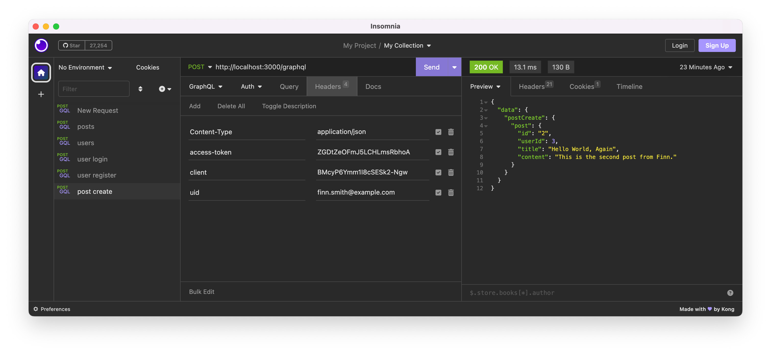The image size is (771, 354).
Task: Select the request Headers tab
Action: click(332, 86)
